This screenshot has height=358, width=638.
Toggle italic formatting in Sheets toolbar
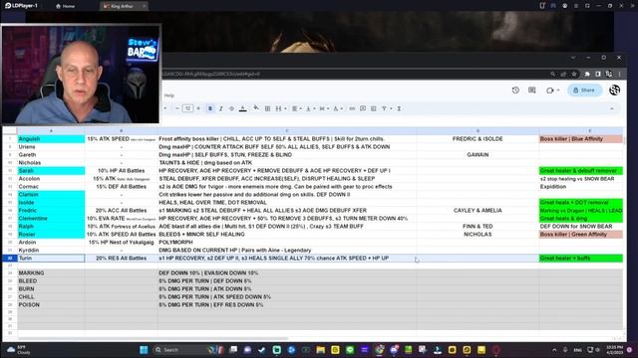221,108
